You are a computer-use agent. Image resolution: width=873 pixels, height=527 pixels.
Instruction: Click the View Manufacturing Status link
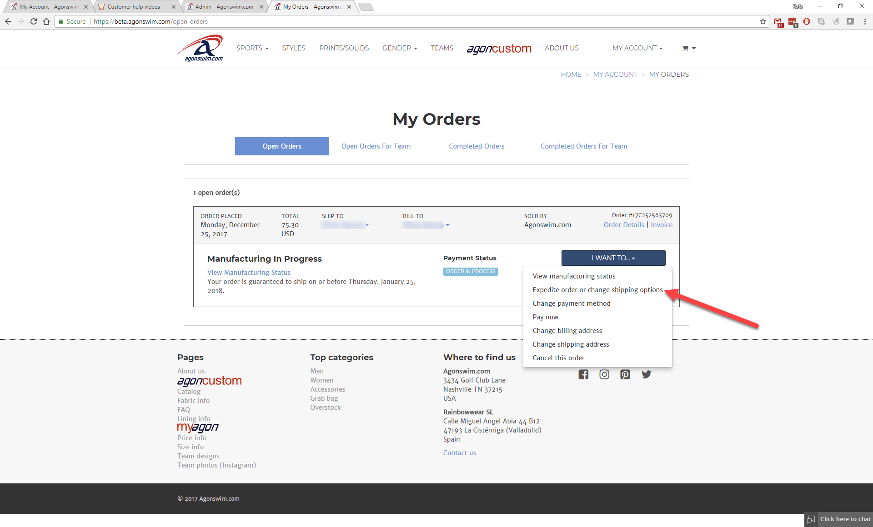click(x=249, y=273)
